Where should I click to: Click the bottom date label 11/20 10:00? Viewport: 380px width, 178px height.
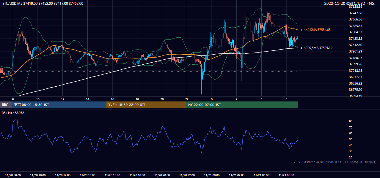coord(38,175)
